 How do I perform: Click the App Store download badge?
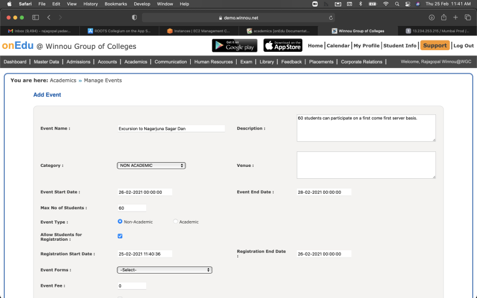283,45
